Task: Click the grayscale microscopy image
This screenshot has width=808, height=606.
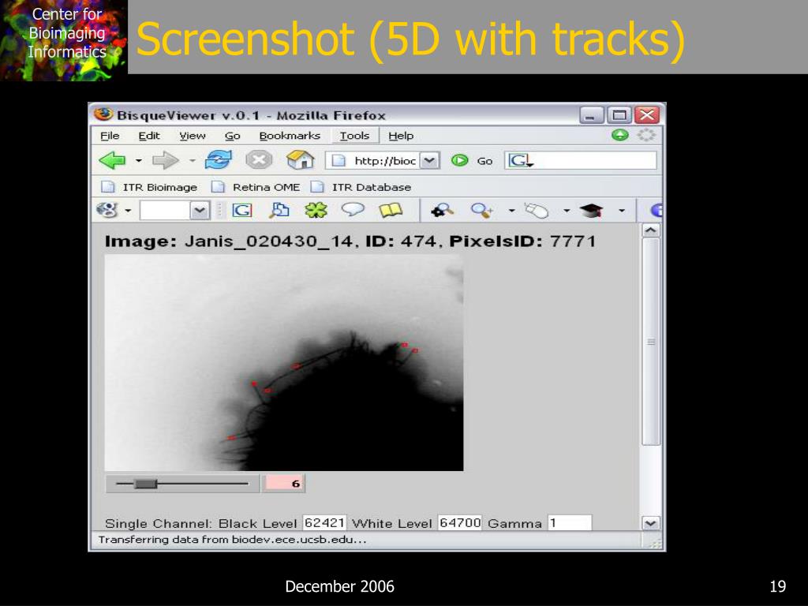Action: tap(284, 363)
